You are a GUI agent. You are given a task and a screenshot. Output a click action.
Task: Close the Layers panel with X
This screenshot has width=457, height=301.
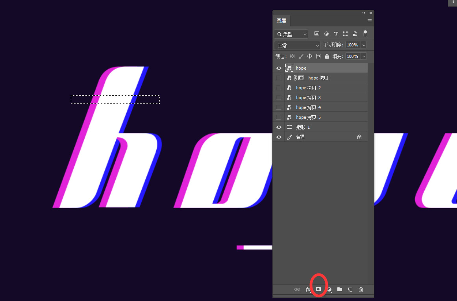pyautogui.click(x=371, y=13)
